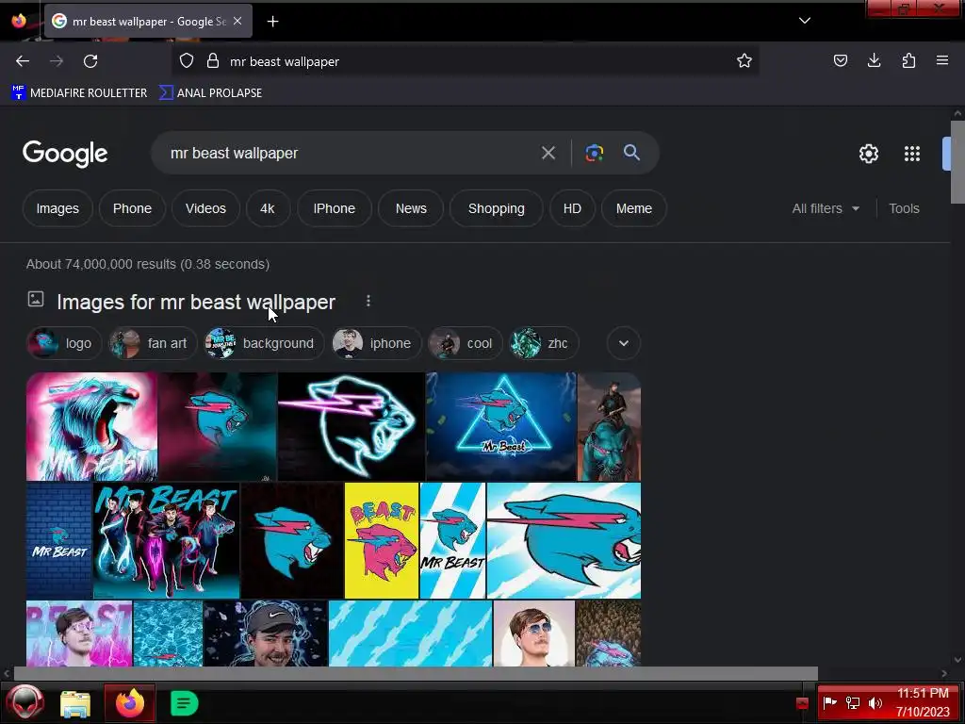Refine images with the logo chip
The image size is (965, 724).
click(x=64, y=343)
